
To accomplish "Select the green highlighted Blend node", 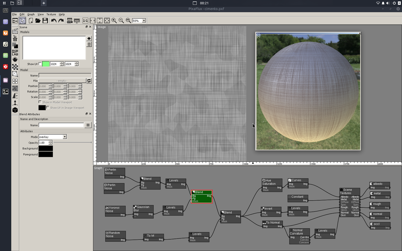I will coord(202,196).
